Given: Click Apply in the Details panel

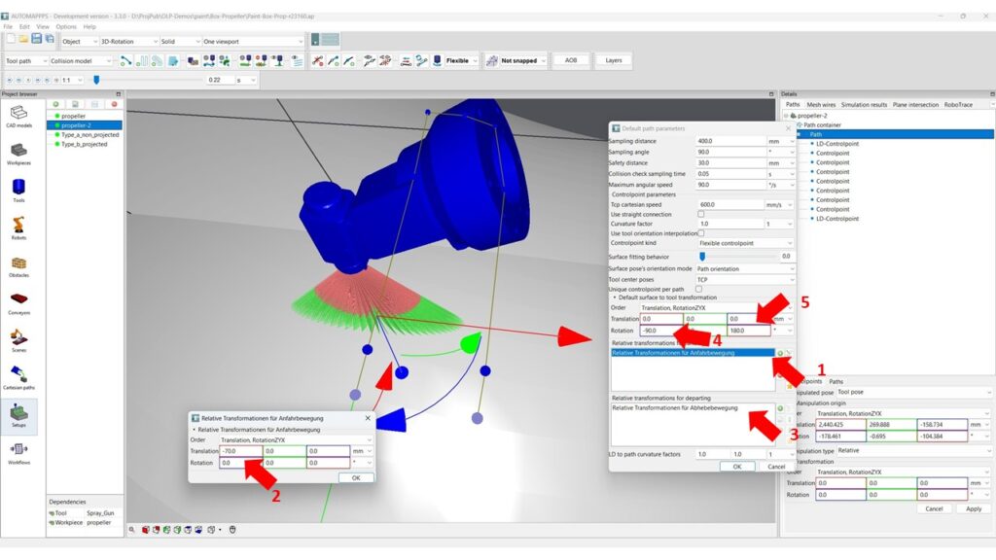Looking at the screenshot, I should pyautogui.click(x=974, y=509).
